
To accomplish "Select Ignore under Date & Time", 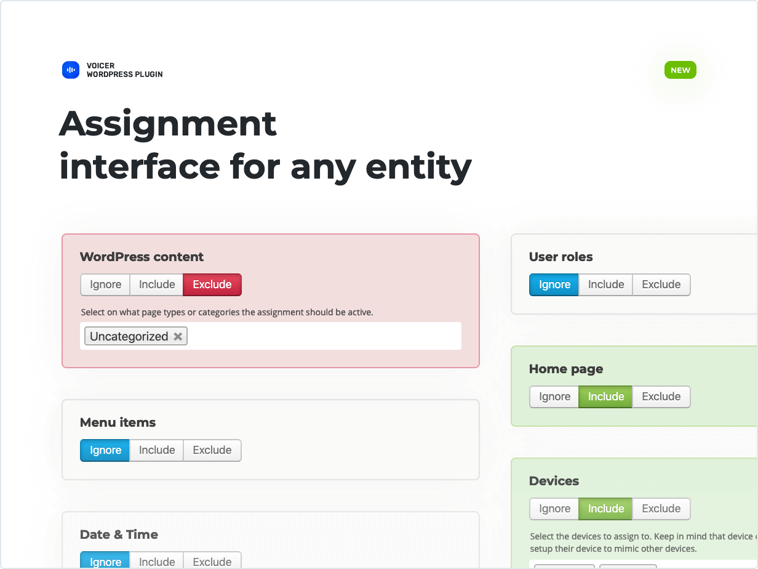I will [105, 561].
